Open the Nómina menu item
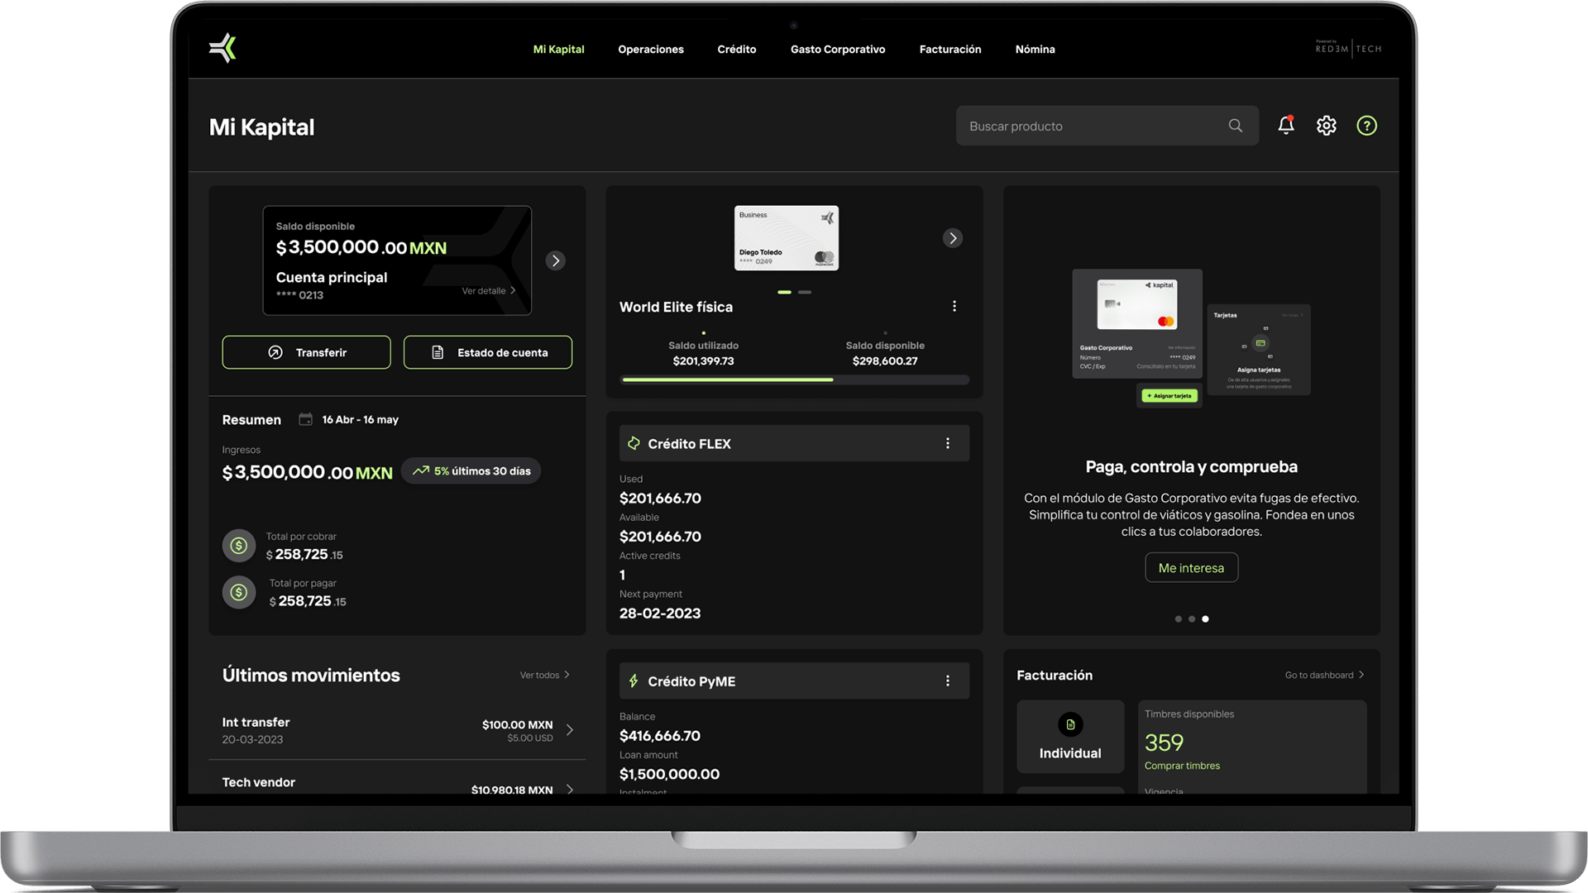The height and width of the screenshot is (893, 1588). click(1035, 49)
